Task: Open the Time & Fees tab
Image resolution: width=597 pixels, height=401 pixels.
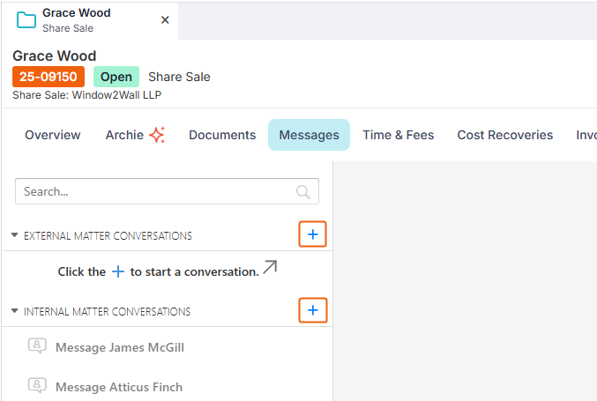Action: click(x=399, y=135)
